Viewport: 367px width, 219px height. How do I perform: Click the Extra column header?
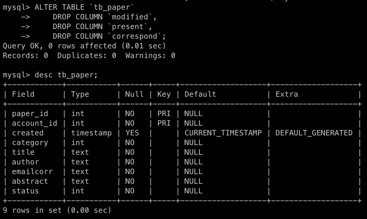[287, 94]
